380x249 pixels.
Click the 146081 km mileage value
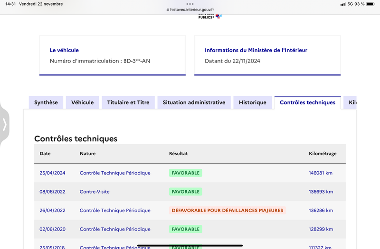320,173
